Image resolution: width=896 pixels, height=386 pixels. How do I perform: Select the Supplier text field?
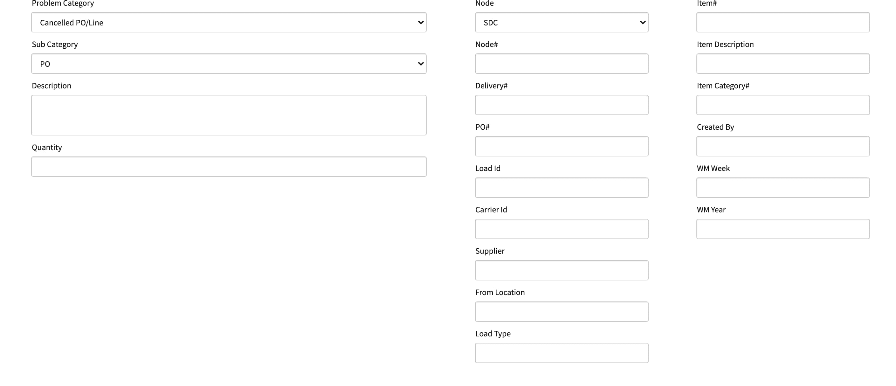point(562,270)
